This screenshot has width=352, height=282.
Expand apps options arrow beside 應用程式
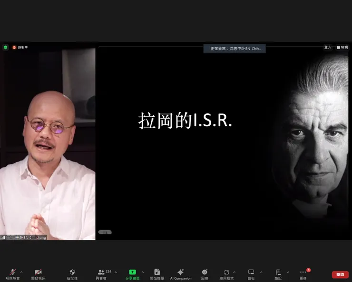(x=234, y=272)
